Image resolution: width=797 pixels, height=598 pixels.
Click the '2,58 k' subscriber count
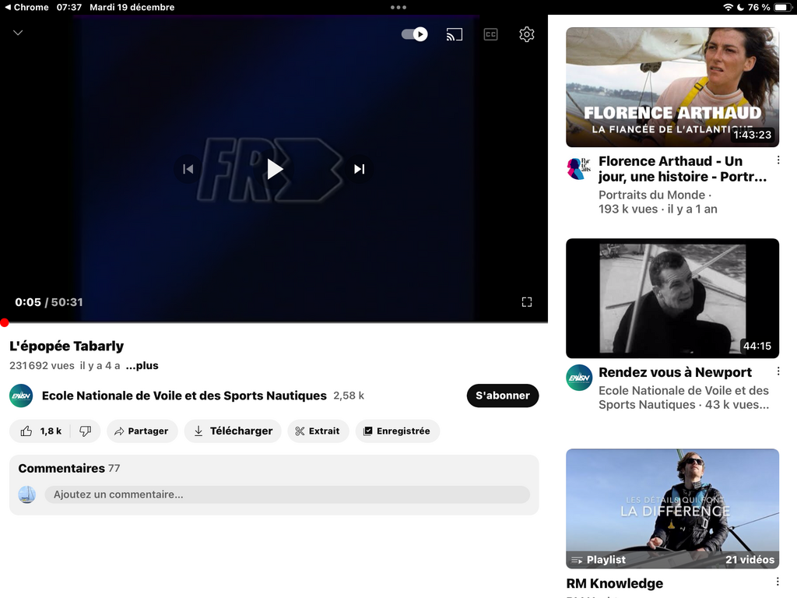click(349, 396)
